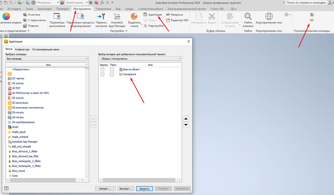Click the user sign-in icon in title bar
This screenshot has height=195, width=334.
tap(330, 3)
